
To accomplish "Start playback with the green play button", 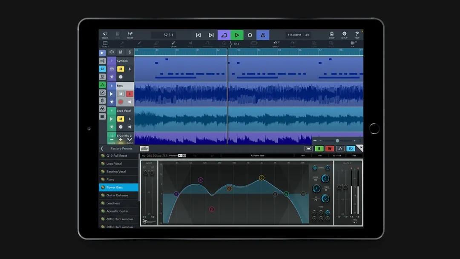I will click(x=237, y=35).
